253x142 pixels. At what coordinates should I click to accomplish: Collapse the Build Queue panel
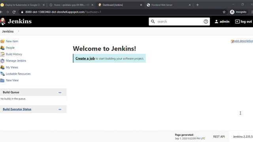click(x=60, y=93)
